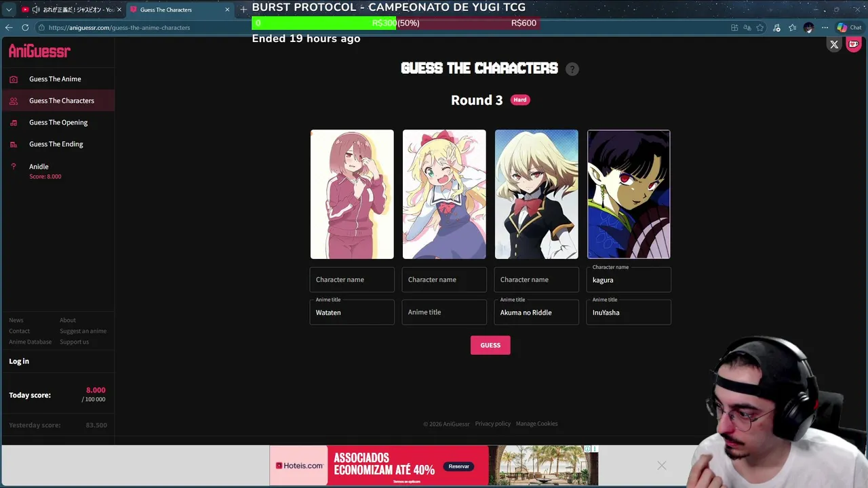Open Guess The Characters in sidebar
The image size is (868, 488).
pyautogui.click(x=57, y=101)
